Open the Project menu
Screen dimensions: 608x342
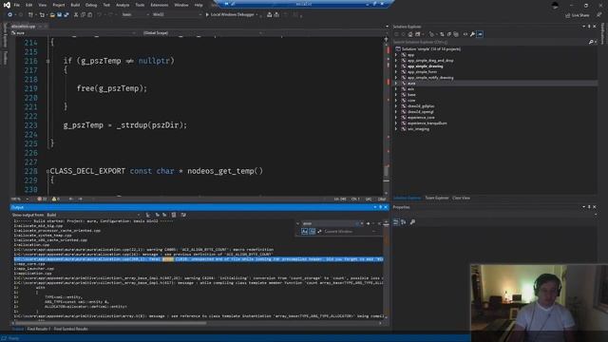pos(59,5)
